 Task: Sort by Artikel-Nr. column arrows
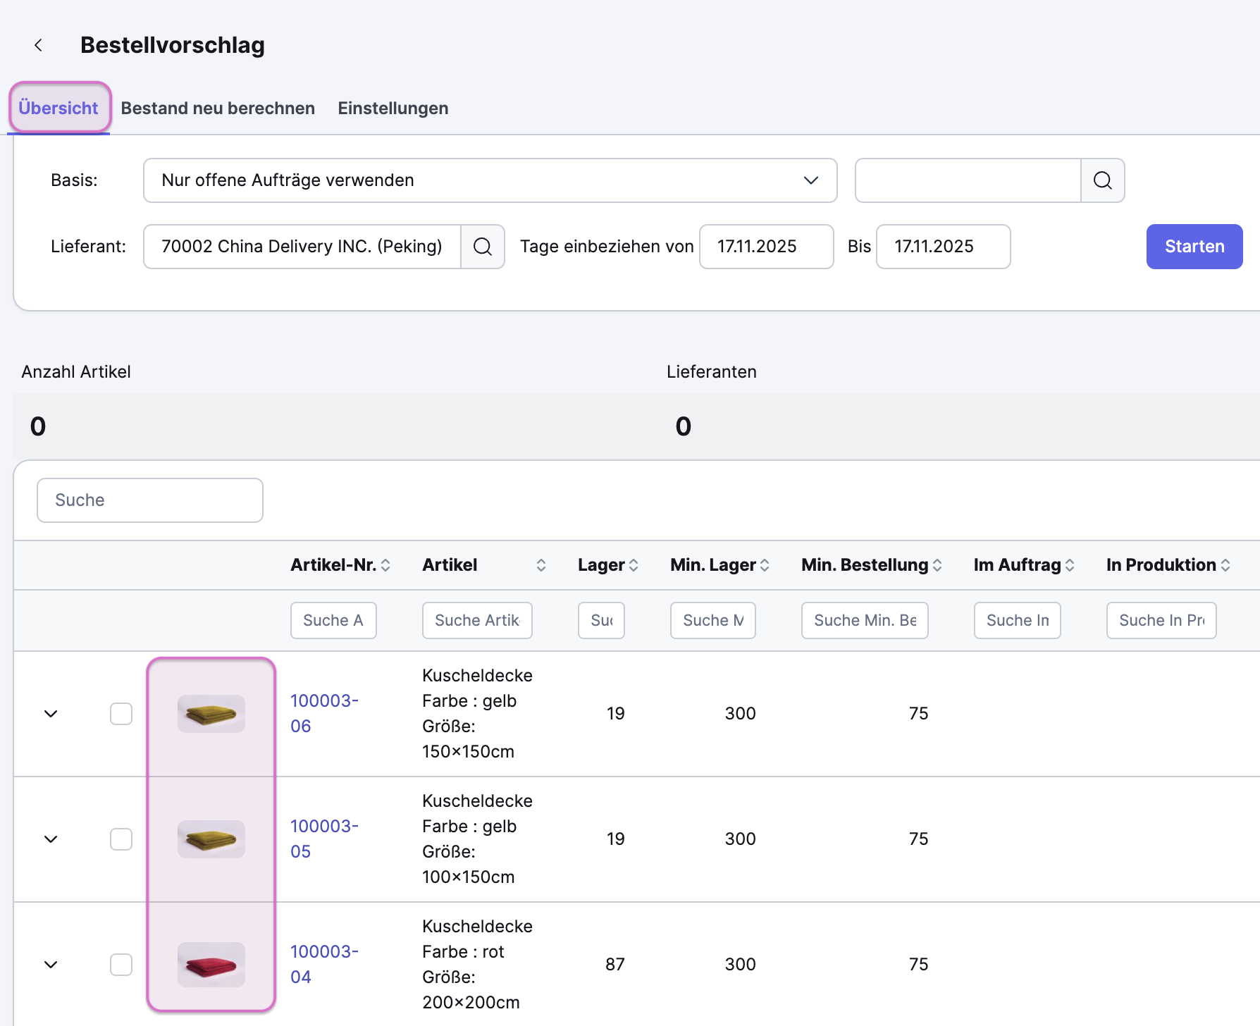click(x=385, y=565)
